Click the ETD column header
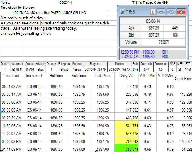The height and width of the screenshot is (152, 192). pos(188,64)
